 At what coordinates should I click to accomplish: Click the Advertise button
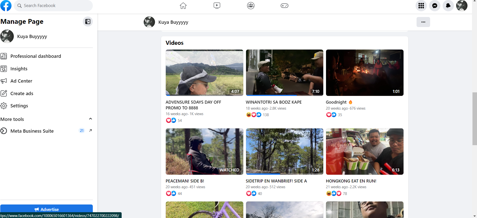click(x=46, y=209)
